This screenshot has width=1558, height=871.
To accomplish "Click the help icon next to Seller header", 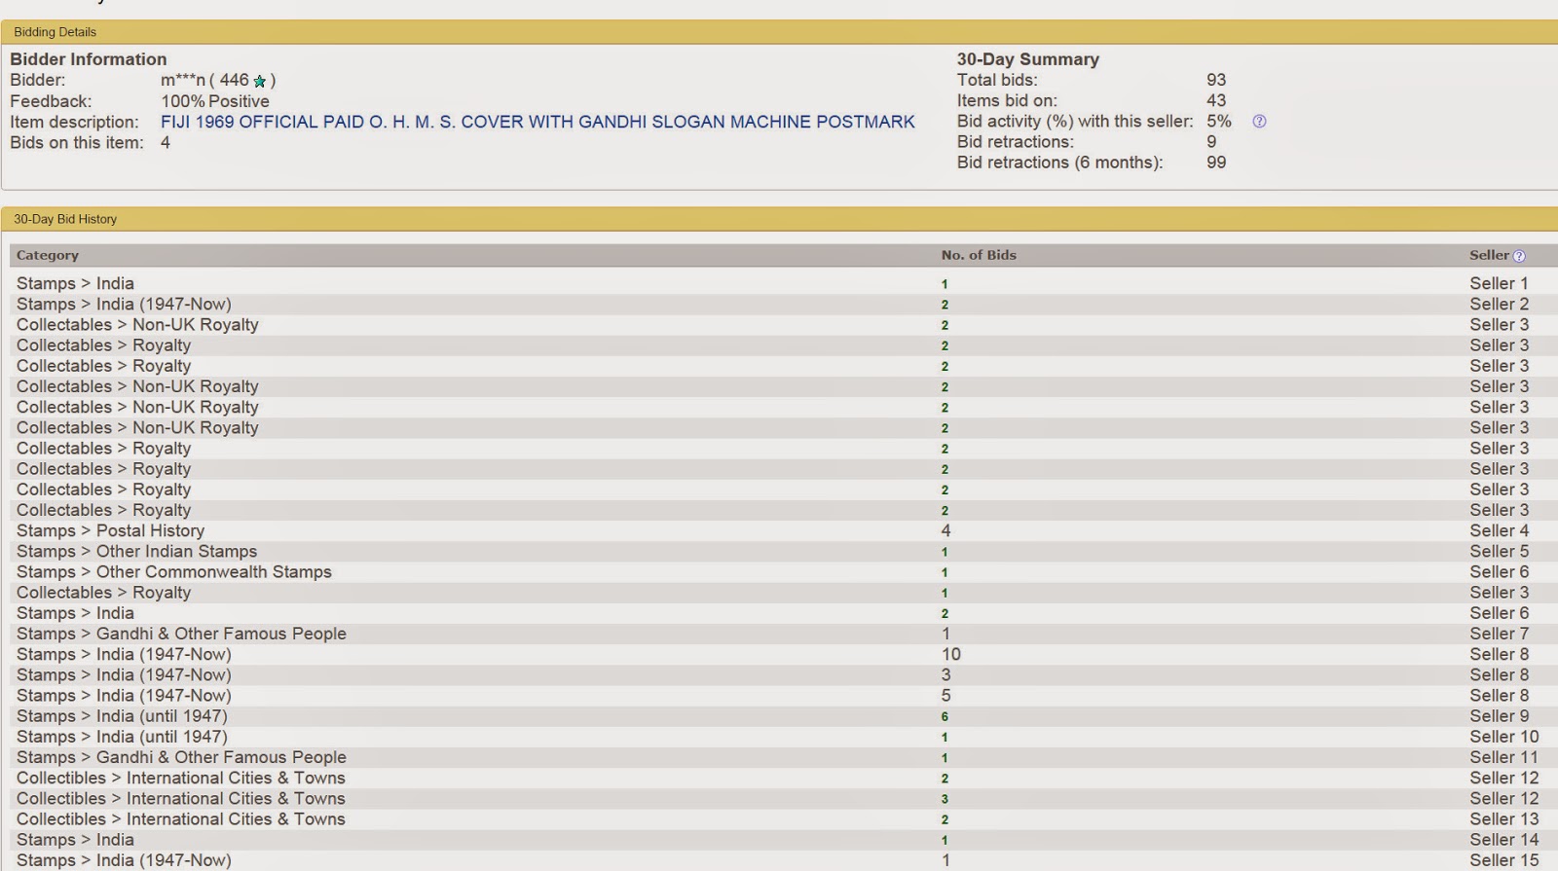I will (1519, 256).
